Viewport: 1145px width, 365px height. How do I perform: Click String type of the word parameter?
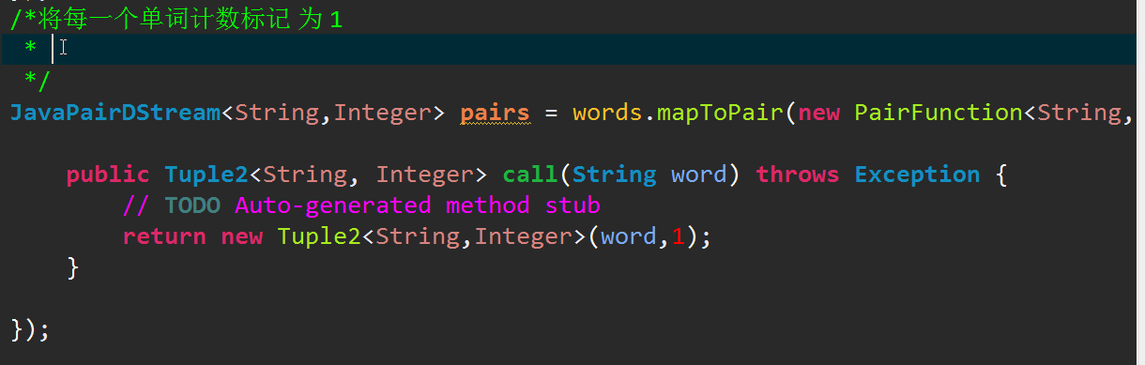click(x=615, y=175)
